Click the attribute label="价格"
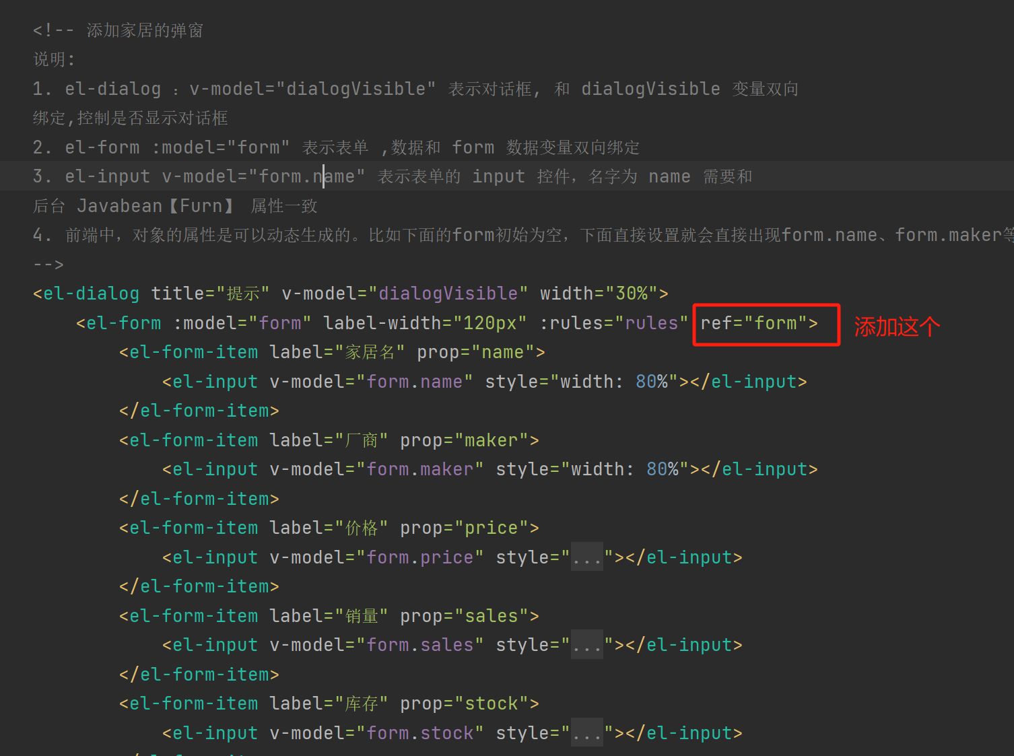Viewport: 1014px width, 756px height. coord(329,528)
